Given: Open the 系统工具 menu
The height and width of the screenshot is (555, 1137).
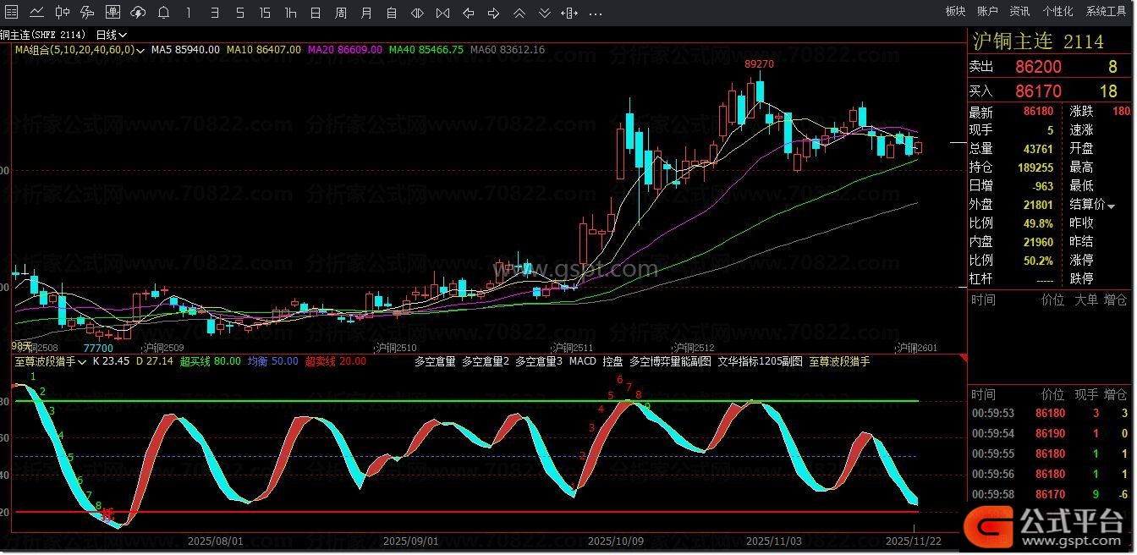Looking at the screenshot, I should (1106, 11).
